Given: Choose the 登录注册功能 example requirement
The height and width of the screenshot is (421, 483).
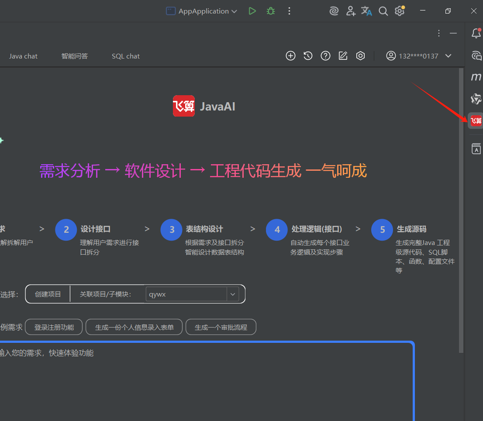Looking at the screenshot, I should [x=54, y=327].
